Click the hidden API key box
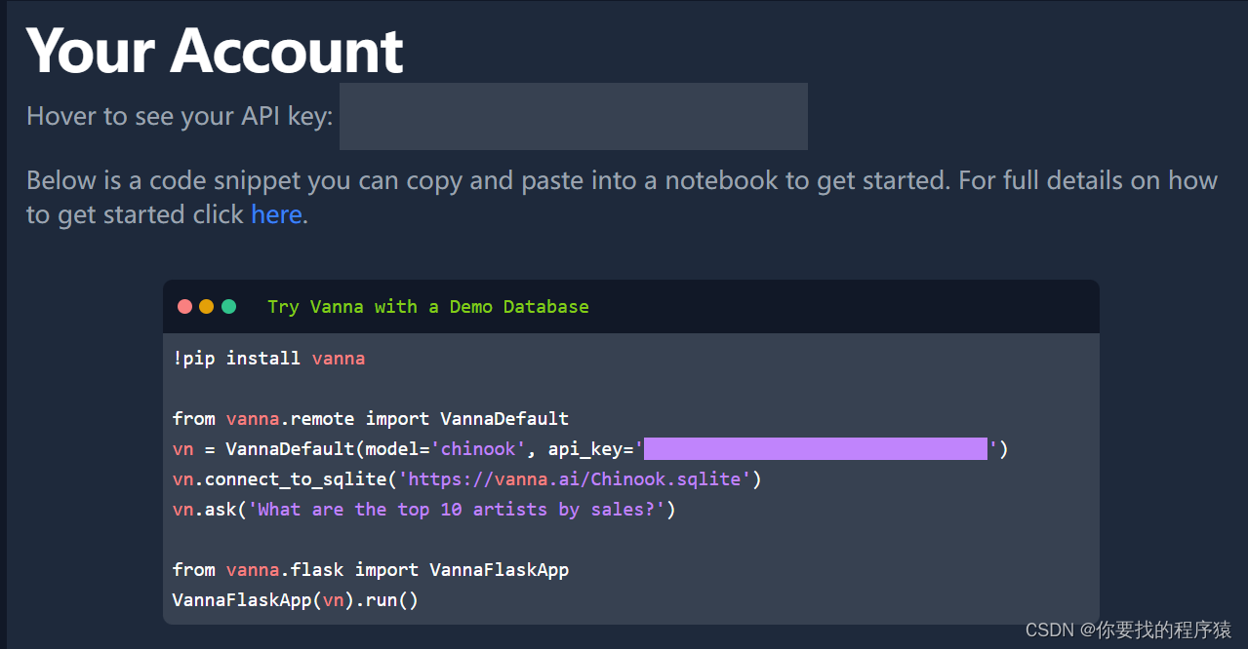 coord(573,116)
